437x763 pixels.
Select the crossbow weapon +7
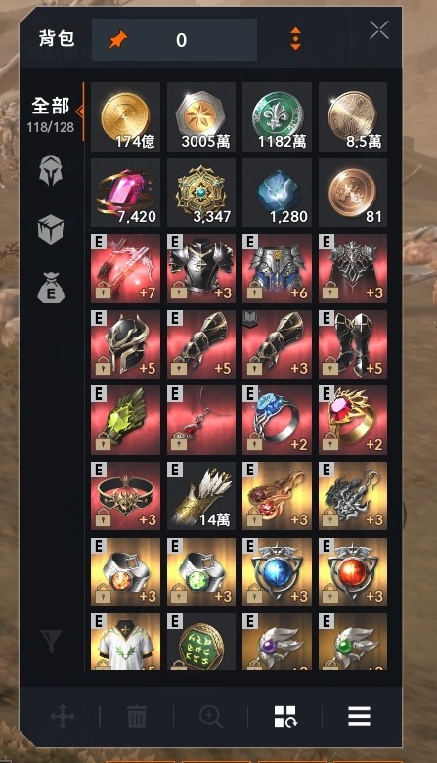pyautogui.click(x=125, y=269)
